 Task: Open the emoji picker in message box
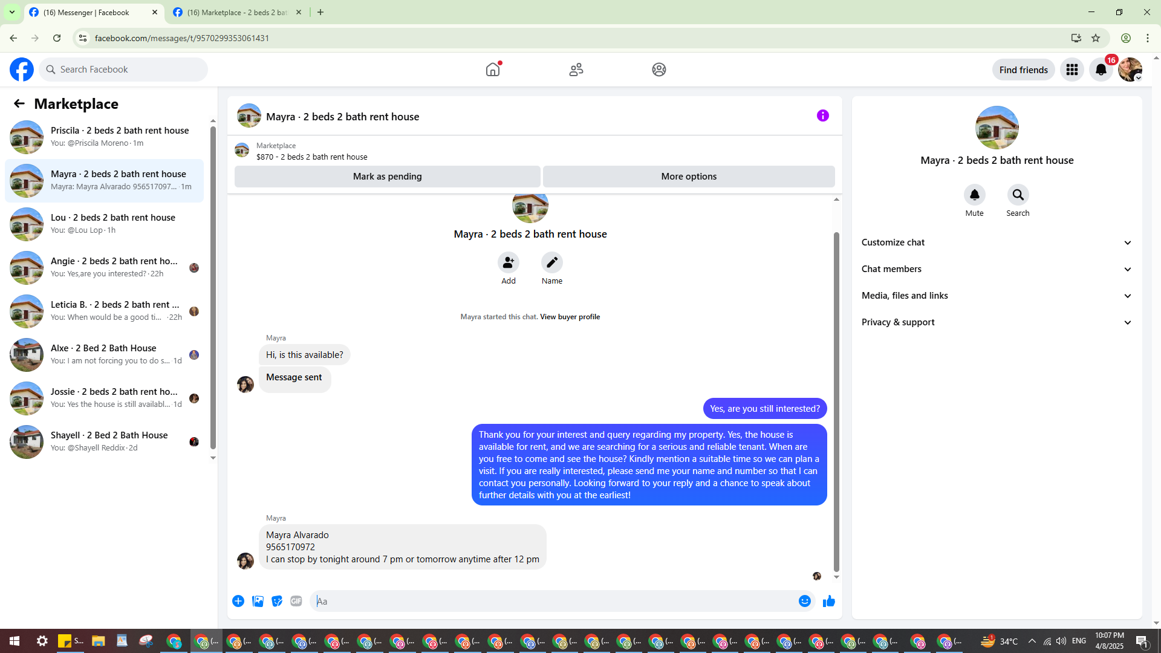[804, 601]
